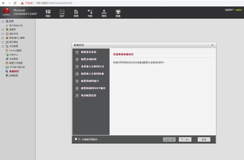Screen dimensions: 244x160
Task: Open 升级中心 icon in sidebar
Action: 7,55
